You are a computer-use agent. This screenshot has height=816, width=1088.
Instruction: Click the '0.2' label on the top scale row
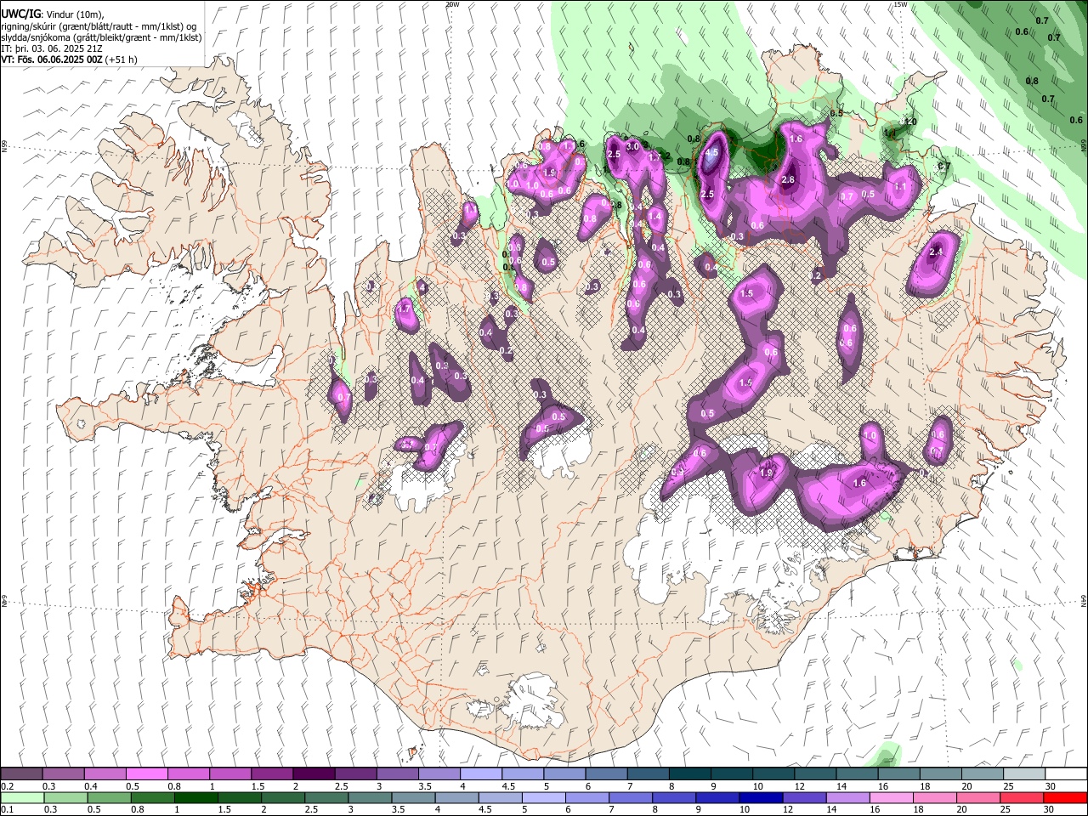pos(8,786)
